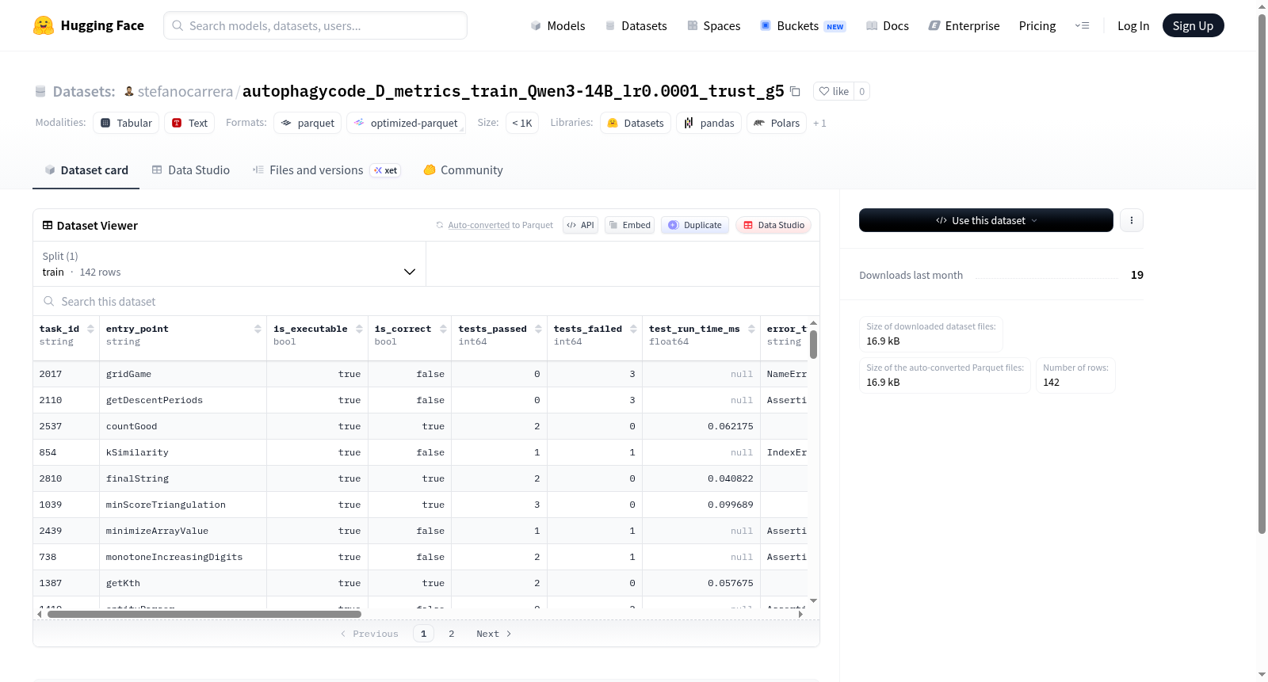Click the table vertical scrollbar thumb
This screenshot has height=682, width=1268.
813,344
